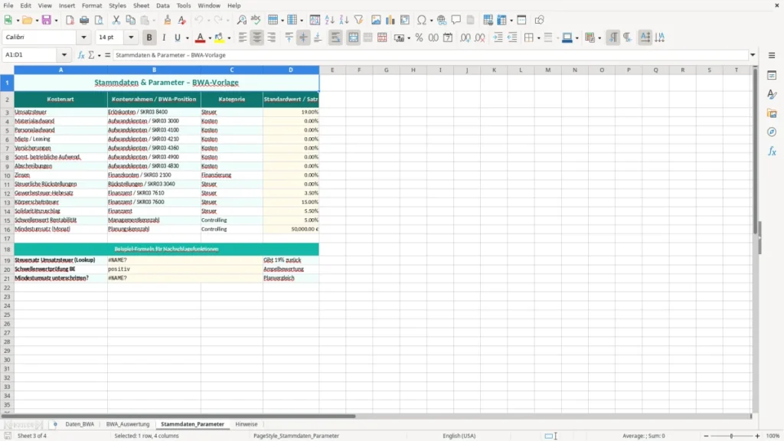Insert an image
This screenshot has height=441, width=784.
coord(376,20)
